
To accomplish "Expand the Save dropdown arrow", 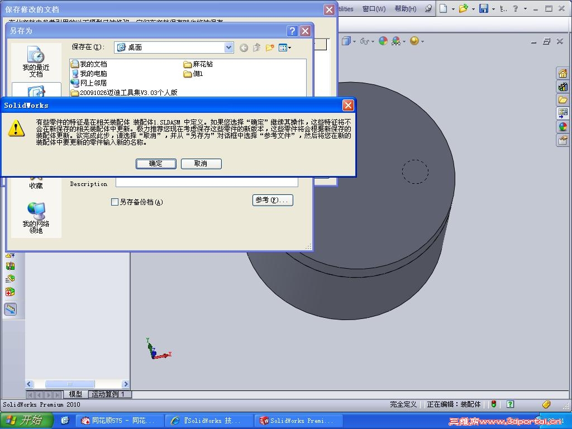I will pos(493,9).
